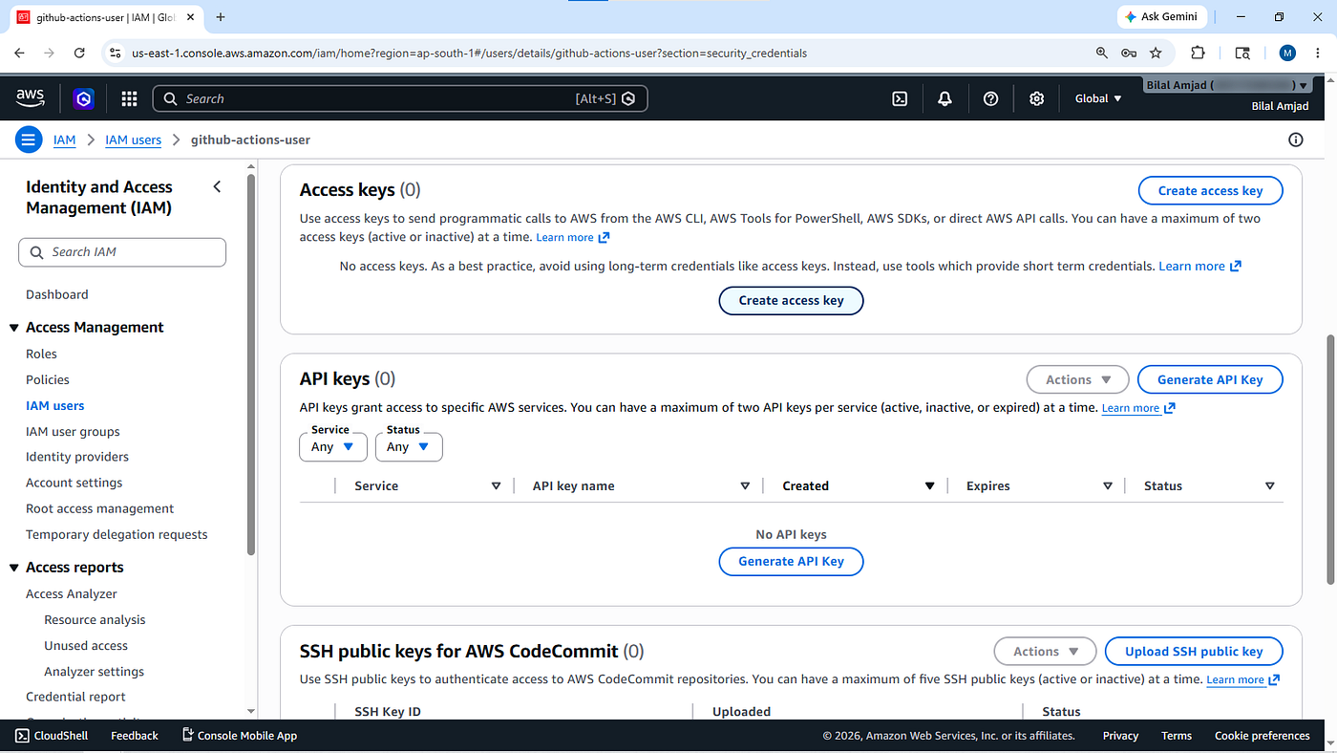
Task: Open Policies in the IAM sidebar
Action: pos(48,379)
